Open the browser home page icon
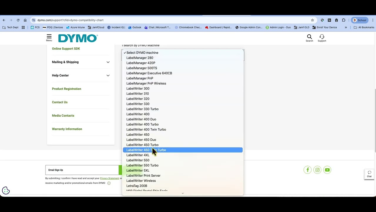This screenshot has width=376, height=212. (25, 20)
